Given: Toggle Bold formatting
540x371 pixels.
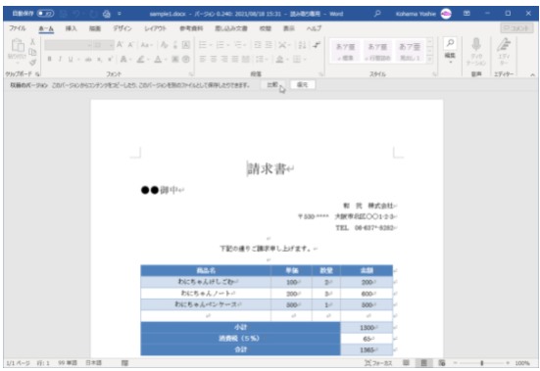Looking at the screenshot, I should tap(50, 59).
